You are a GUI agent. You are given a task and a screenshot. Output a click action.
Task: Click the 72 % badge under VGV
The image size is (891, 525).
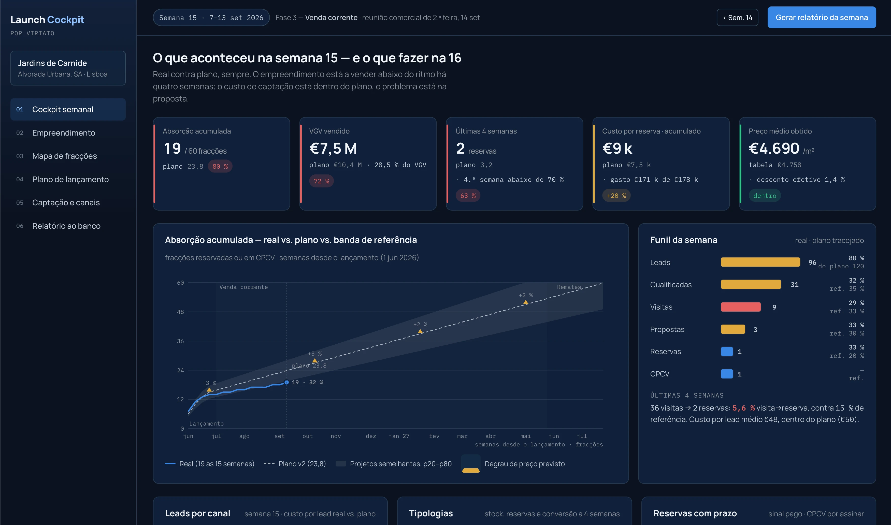321,181
